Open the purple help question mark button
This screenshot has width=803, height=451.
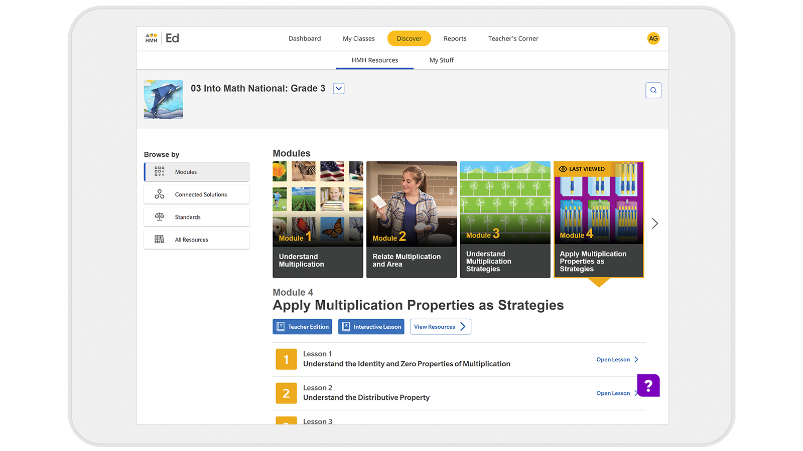[648, 385]
